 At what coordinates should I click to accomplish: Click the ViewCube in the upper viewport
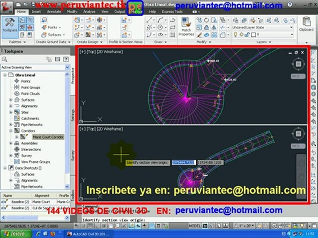pyautogui.click(x=298, y=64)
